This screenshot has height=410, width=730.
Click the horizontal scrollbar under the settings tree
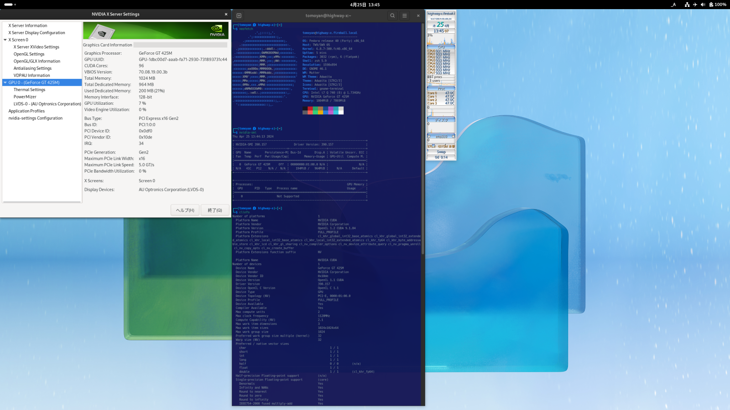[x=42, y=201]
